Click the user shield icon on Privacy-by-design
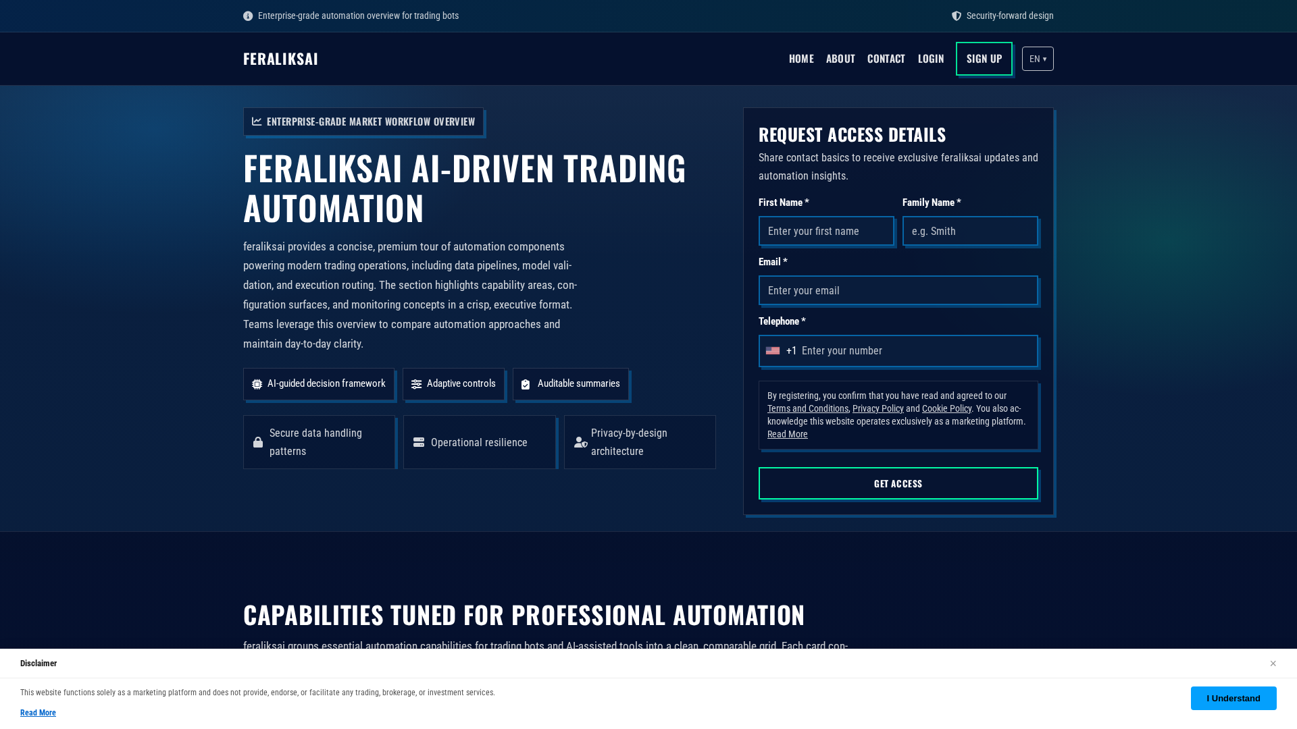 581,442
